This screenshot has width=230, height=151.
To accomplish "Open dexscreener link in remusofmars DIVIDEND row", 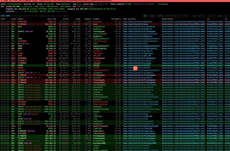I will (x=183, y=133).
